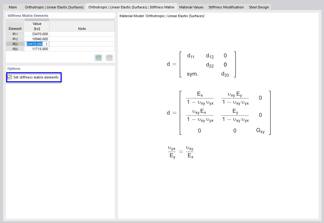Select the d11 value cell showing 33470.000
Screen dimensions: 324x223
coord(37,34)
